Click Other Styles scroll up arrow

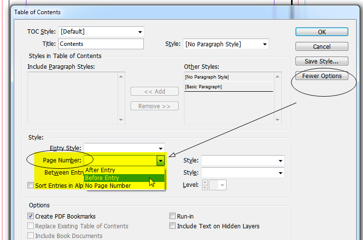coord(277,77)
